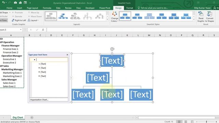Select the first SmartArt style thumbnail

[125, 16]
